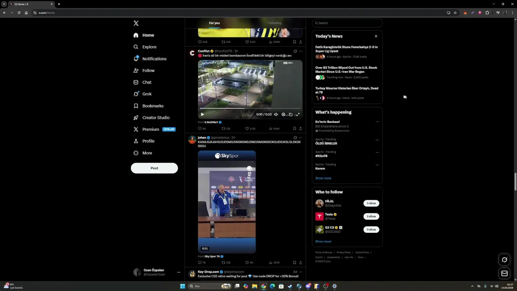Open more options for the En'lerin Bankası promoted trend
This screenshot has width=517, height=291.
click(x=377, y=122)
